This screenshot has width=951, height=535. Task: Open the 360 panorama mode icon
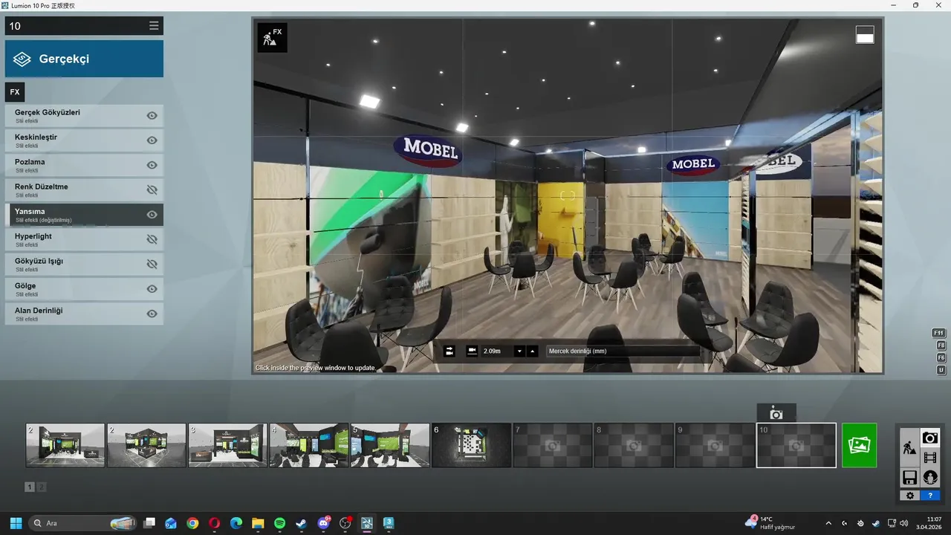[x=930, y=477]
